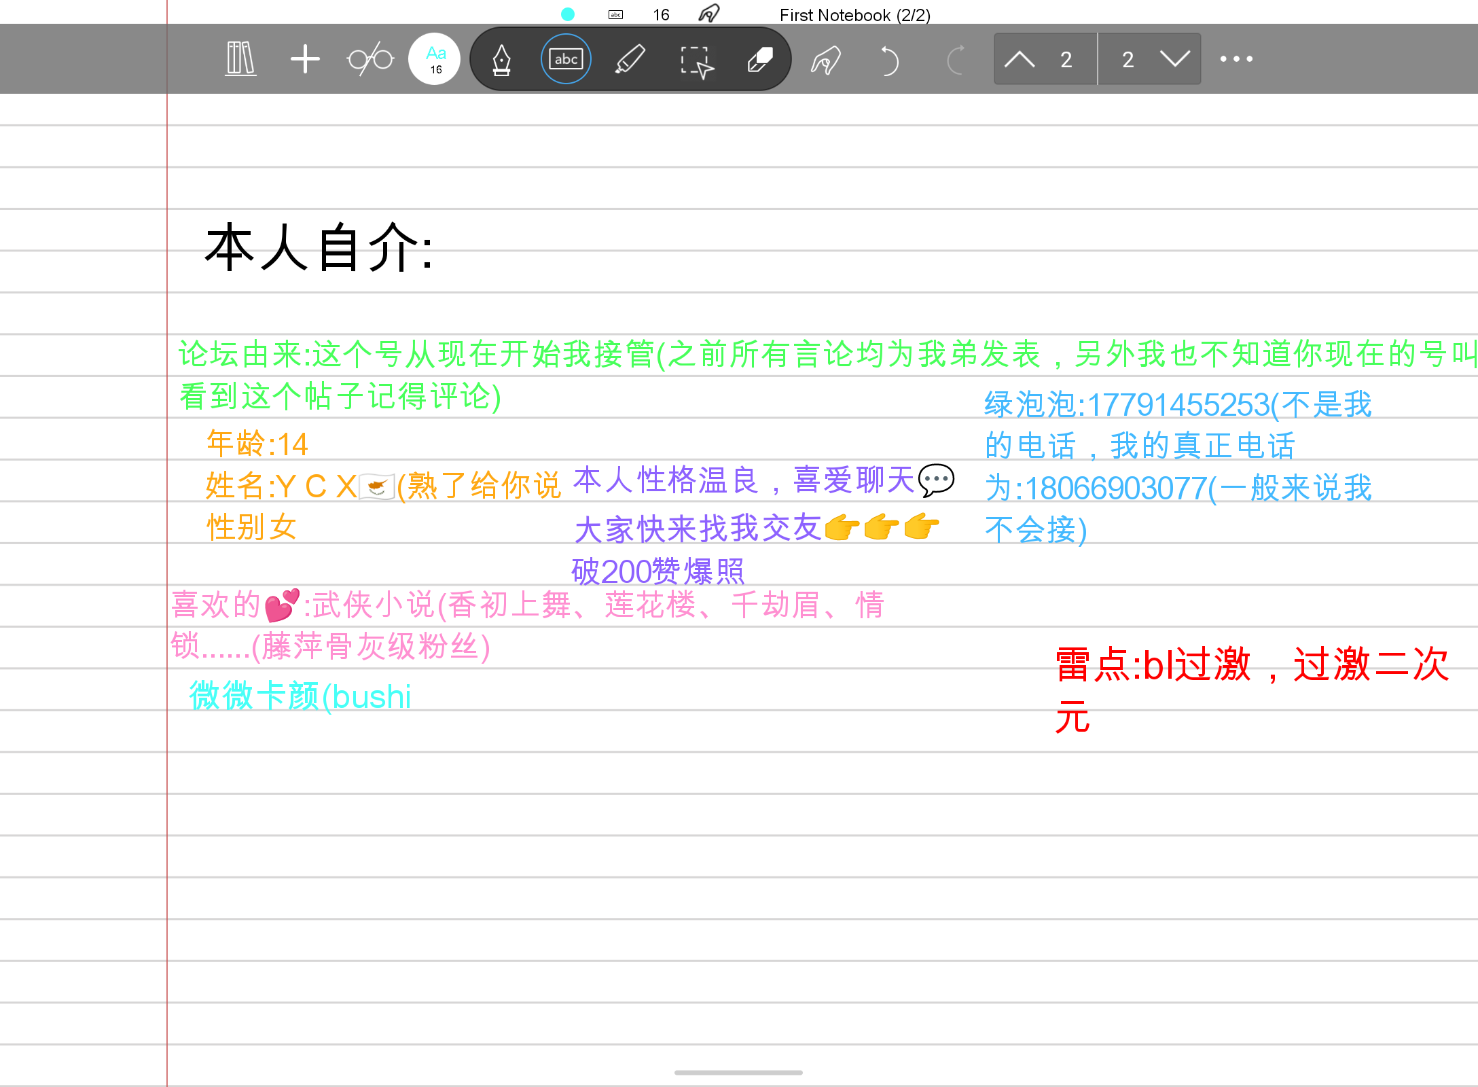Open the three-dot more options menu

tap(1236, 59)
